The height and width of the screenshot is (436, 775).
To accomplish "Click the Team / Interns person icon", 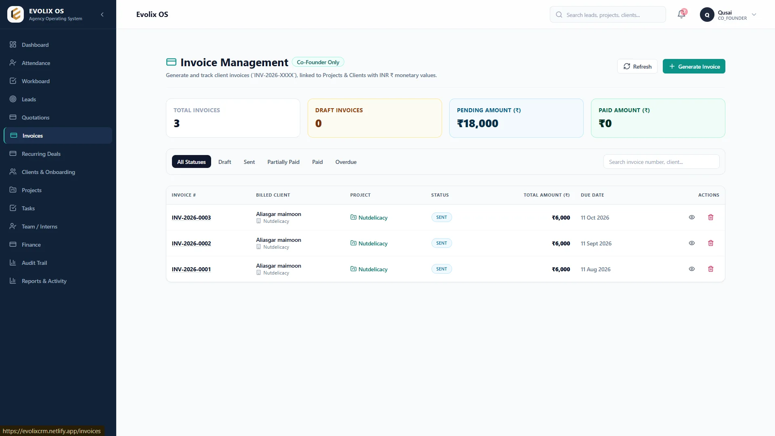I will (13, 226).
